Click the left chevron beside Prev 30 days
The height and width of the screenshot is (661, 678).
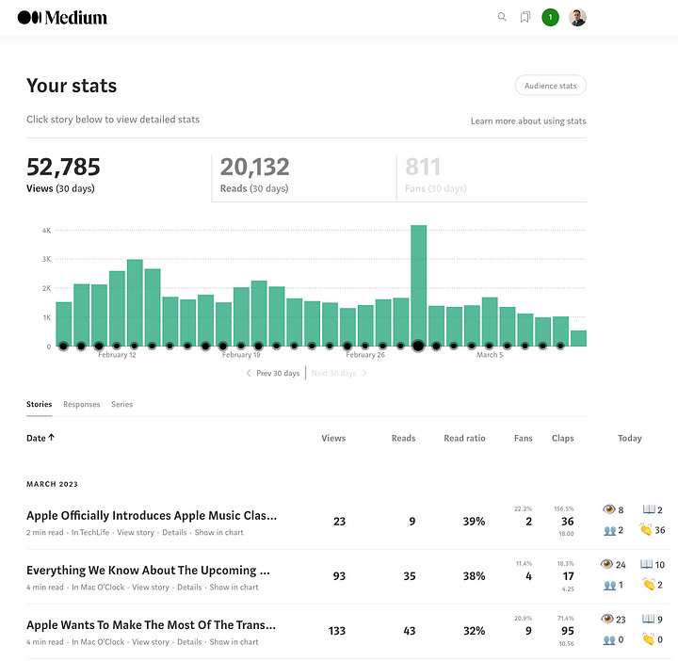[x=249, y=373]
